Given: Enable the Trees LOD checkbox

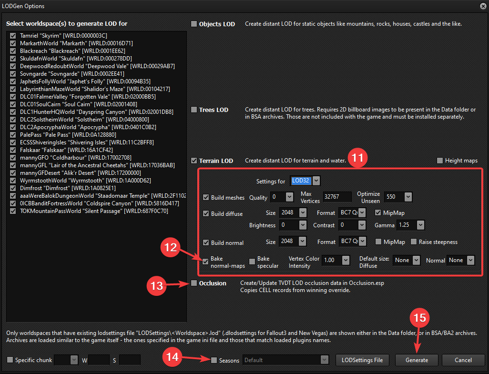Looking at the screenshot, I should click(x=194, y=110).
